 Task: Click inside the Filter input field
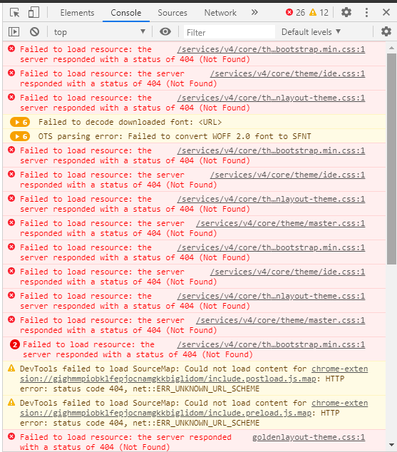[230, 32]
